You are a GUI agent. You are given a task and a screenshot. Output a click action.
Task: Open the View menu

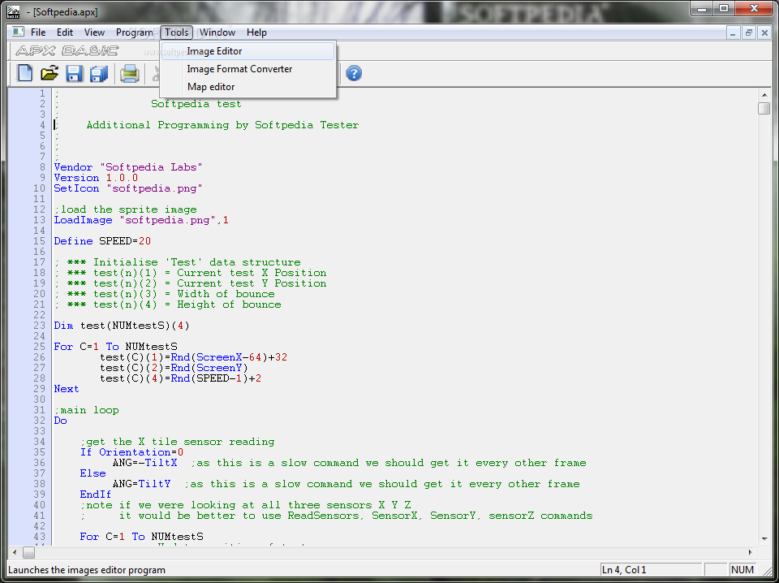coord(94,32)
